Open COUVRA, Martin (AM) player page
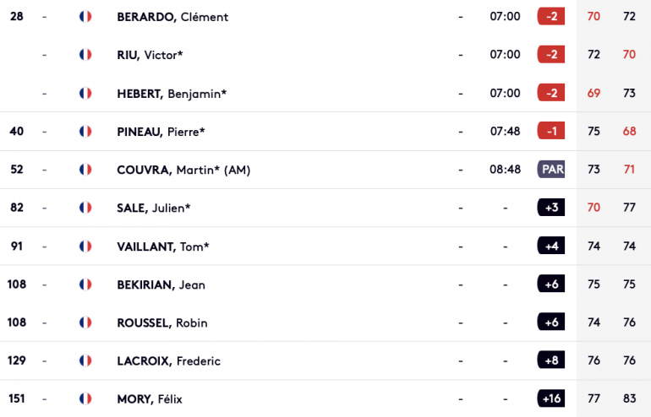 pos(183,170)
